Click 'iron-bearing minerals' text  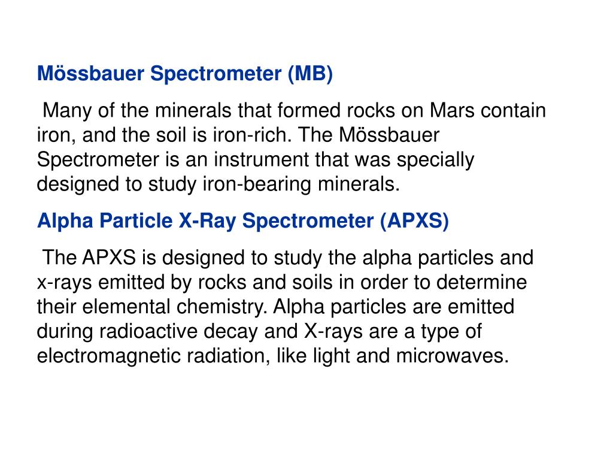(301, 184)
